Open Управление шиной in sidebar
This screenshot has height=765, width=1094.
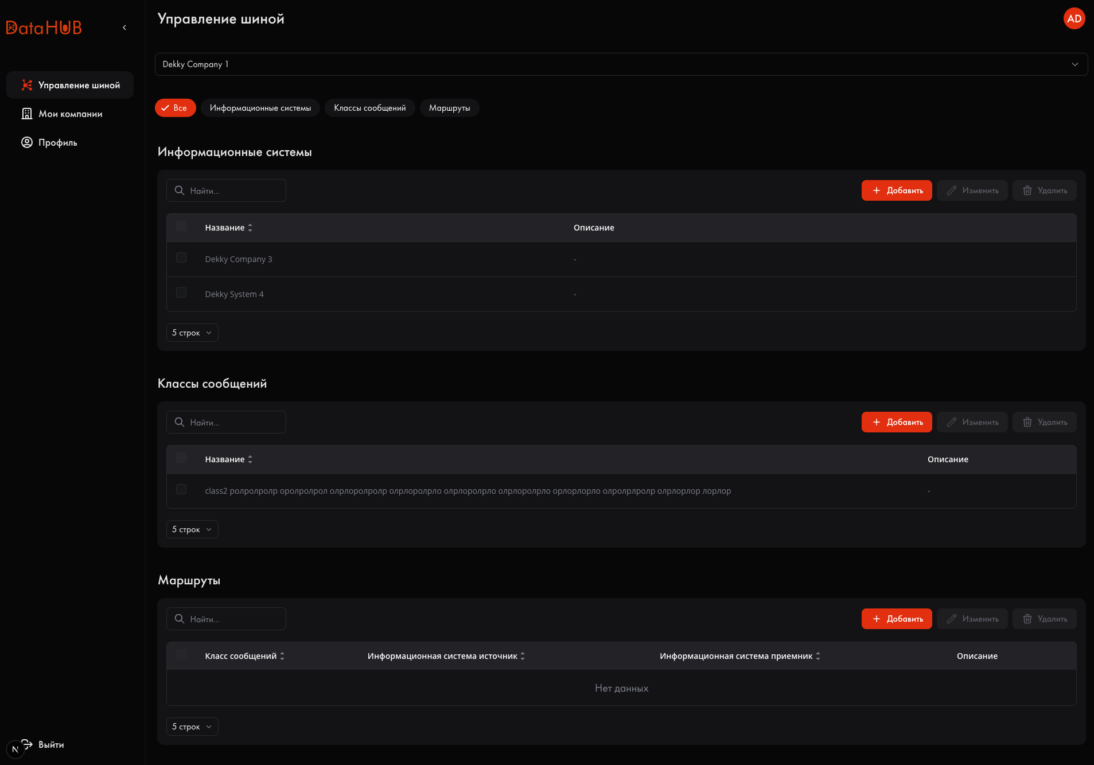tap(70, 85)
